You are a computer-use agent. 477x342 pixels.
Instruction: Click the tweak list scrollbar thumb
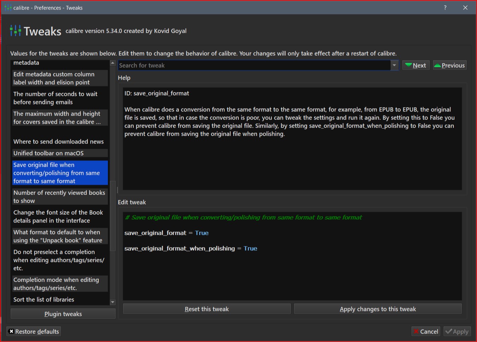113,216
